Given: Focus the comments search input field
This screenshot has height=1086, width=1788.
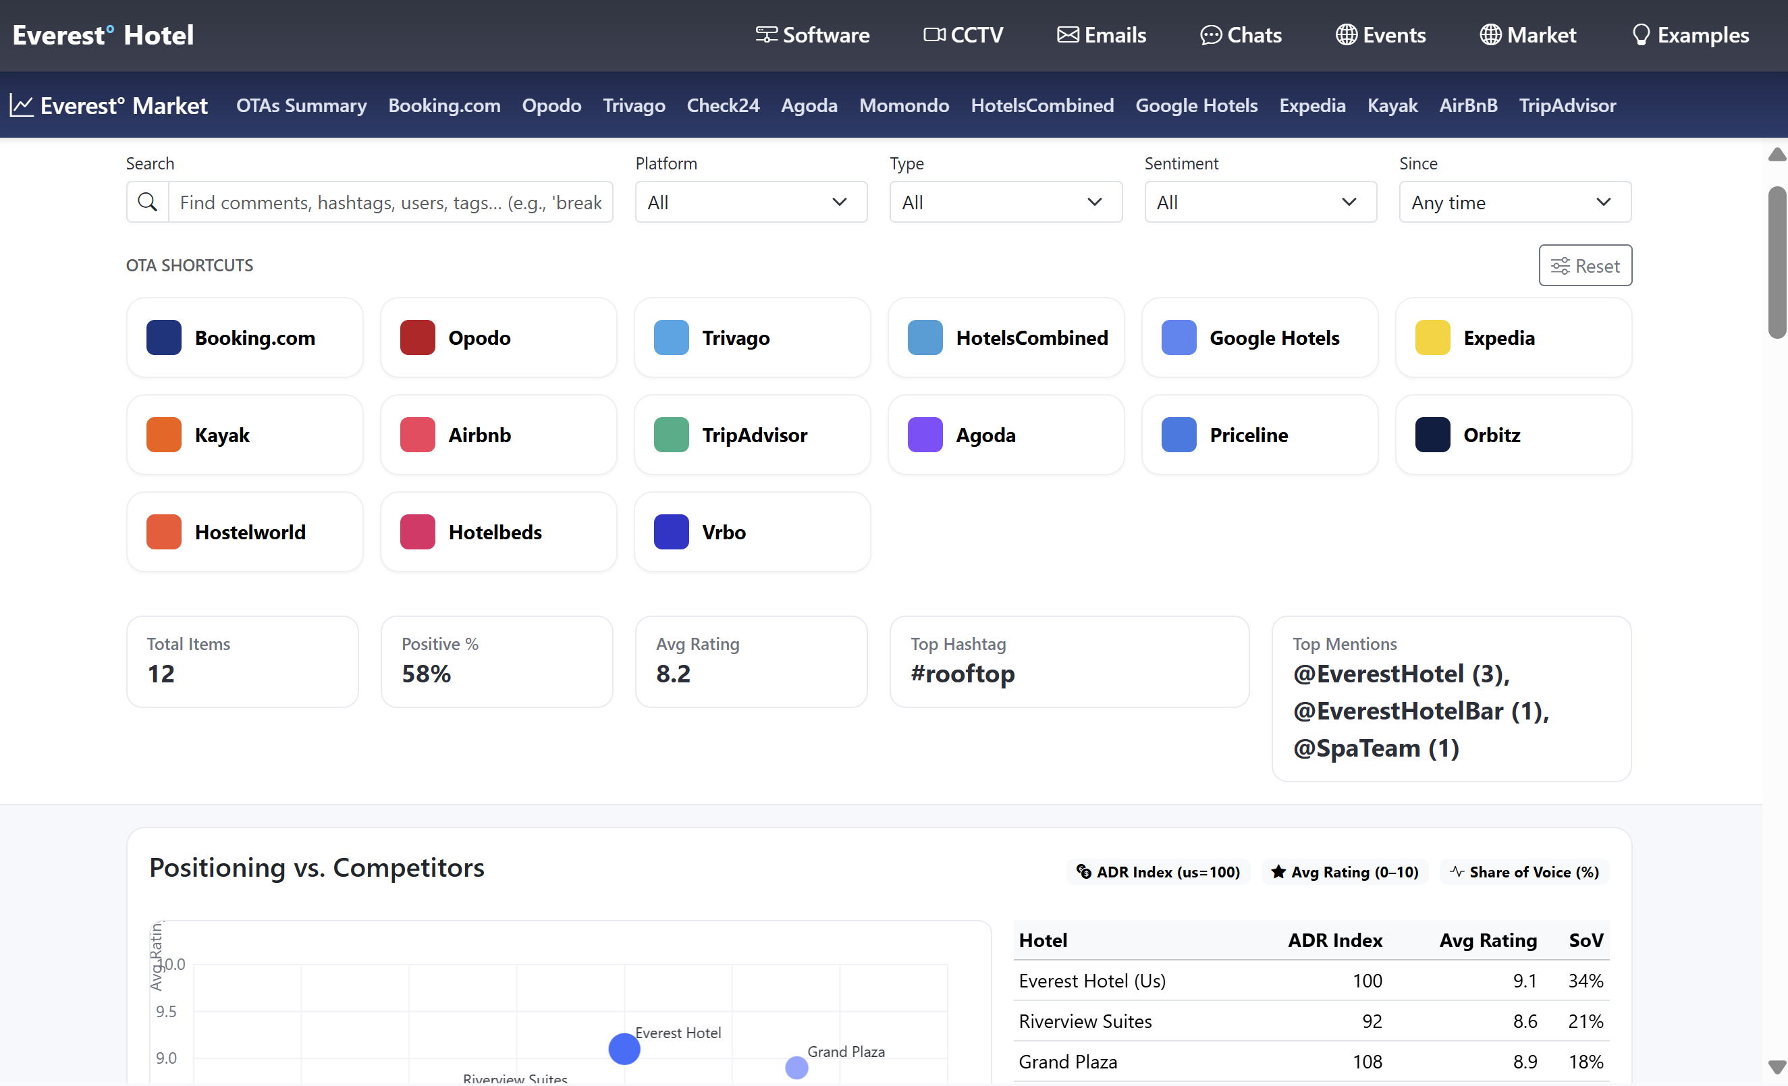Looking at the screenshot, I should click(x=390, y=202).
